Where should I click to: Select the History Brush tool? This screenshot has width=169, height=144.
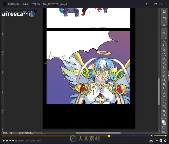(x=164, y=72)
